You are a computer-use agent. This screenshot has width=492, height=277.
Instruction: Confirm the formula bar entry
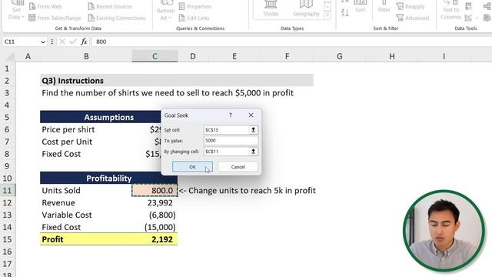pos(73,42)
